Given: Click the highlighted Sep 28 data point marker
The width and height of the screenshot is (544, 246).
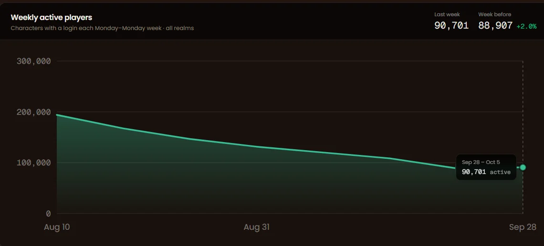Looking at the screenshot, I should (x=523, y=167).
